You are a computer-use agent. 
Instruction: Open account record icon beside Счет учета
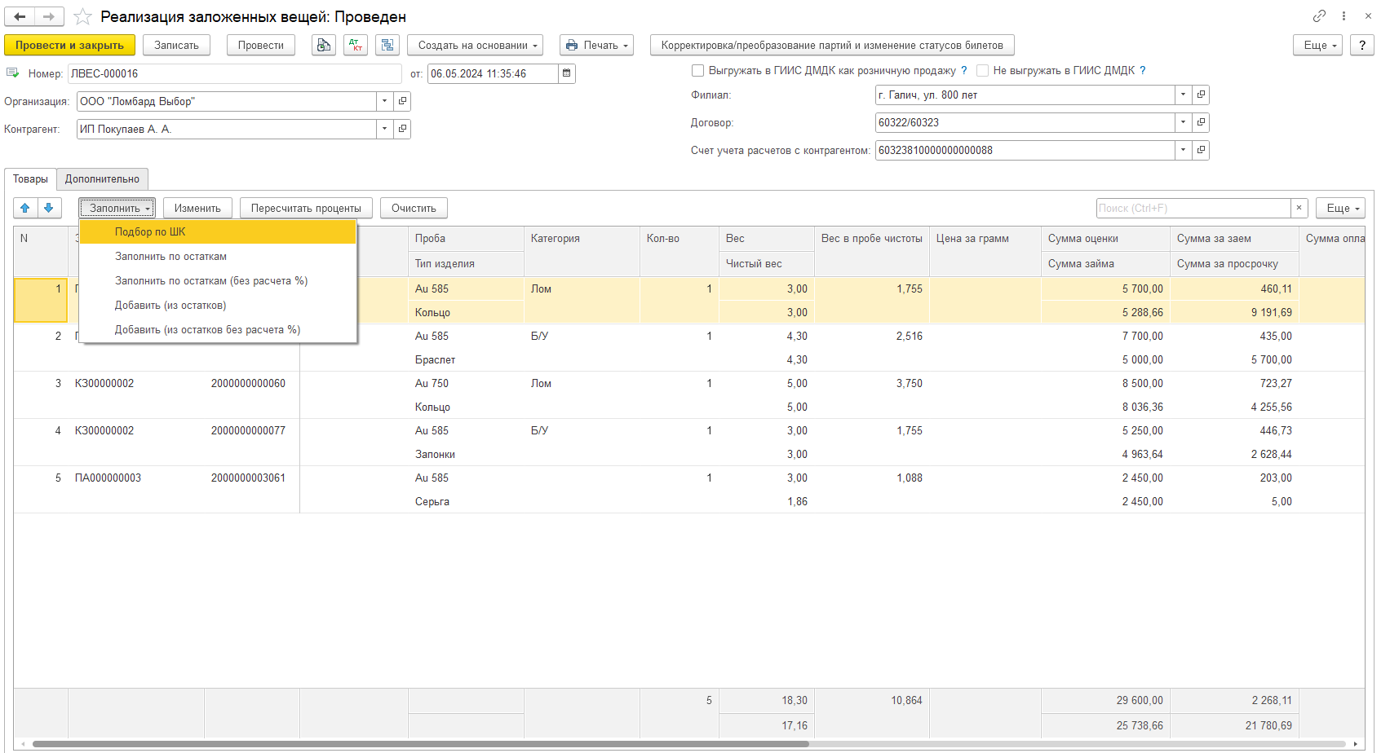pos(1201,150)
